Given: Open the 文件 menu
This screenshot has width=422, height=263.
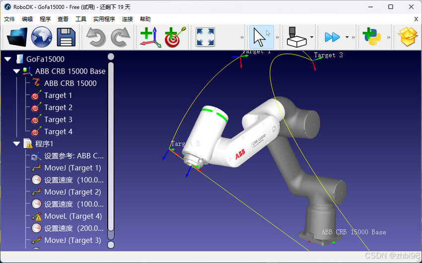Looking at the screenshot, I should (9, 19).
